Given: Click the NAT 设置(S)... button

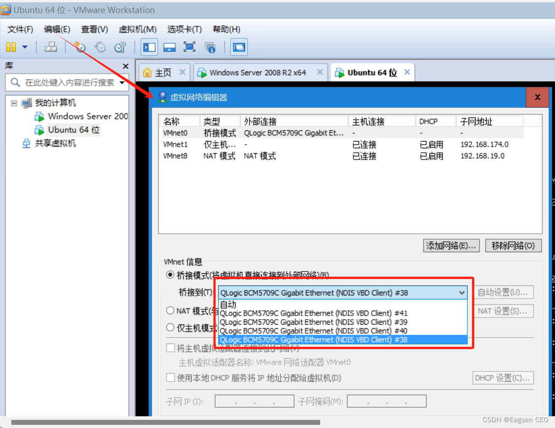Looking at the screenshot, I should point(503,311).
